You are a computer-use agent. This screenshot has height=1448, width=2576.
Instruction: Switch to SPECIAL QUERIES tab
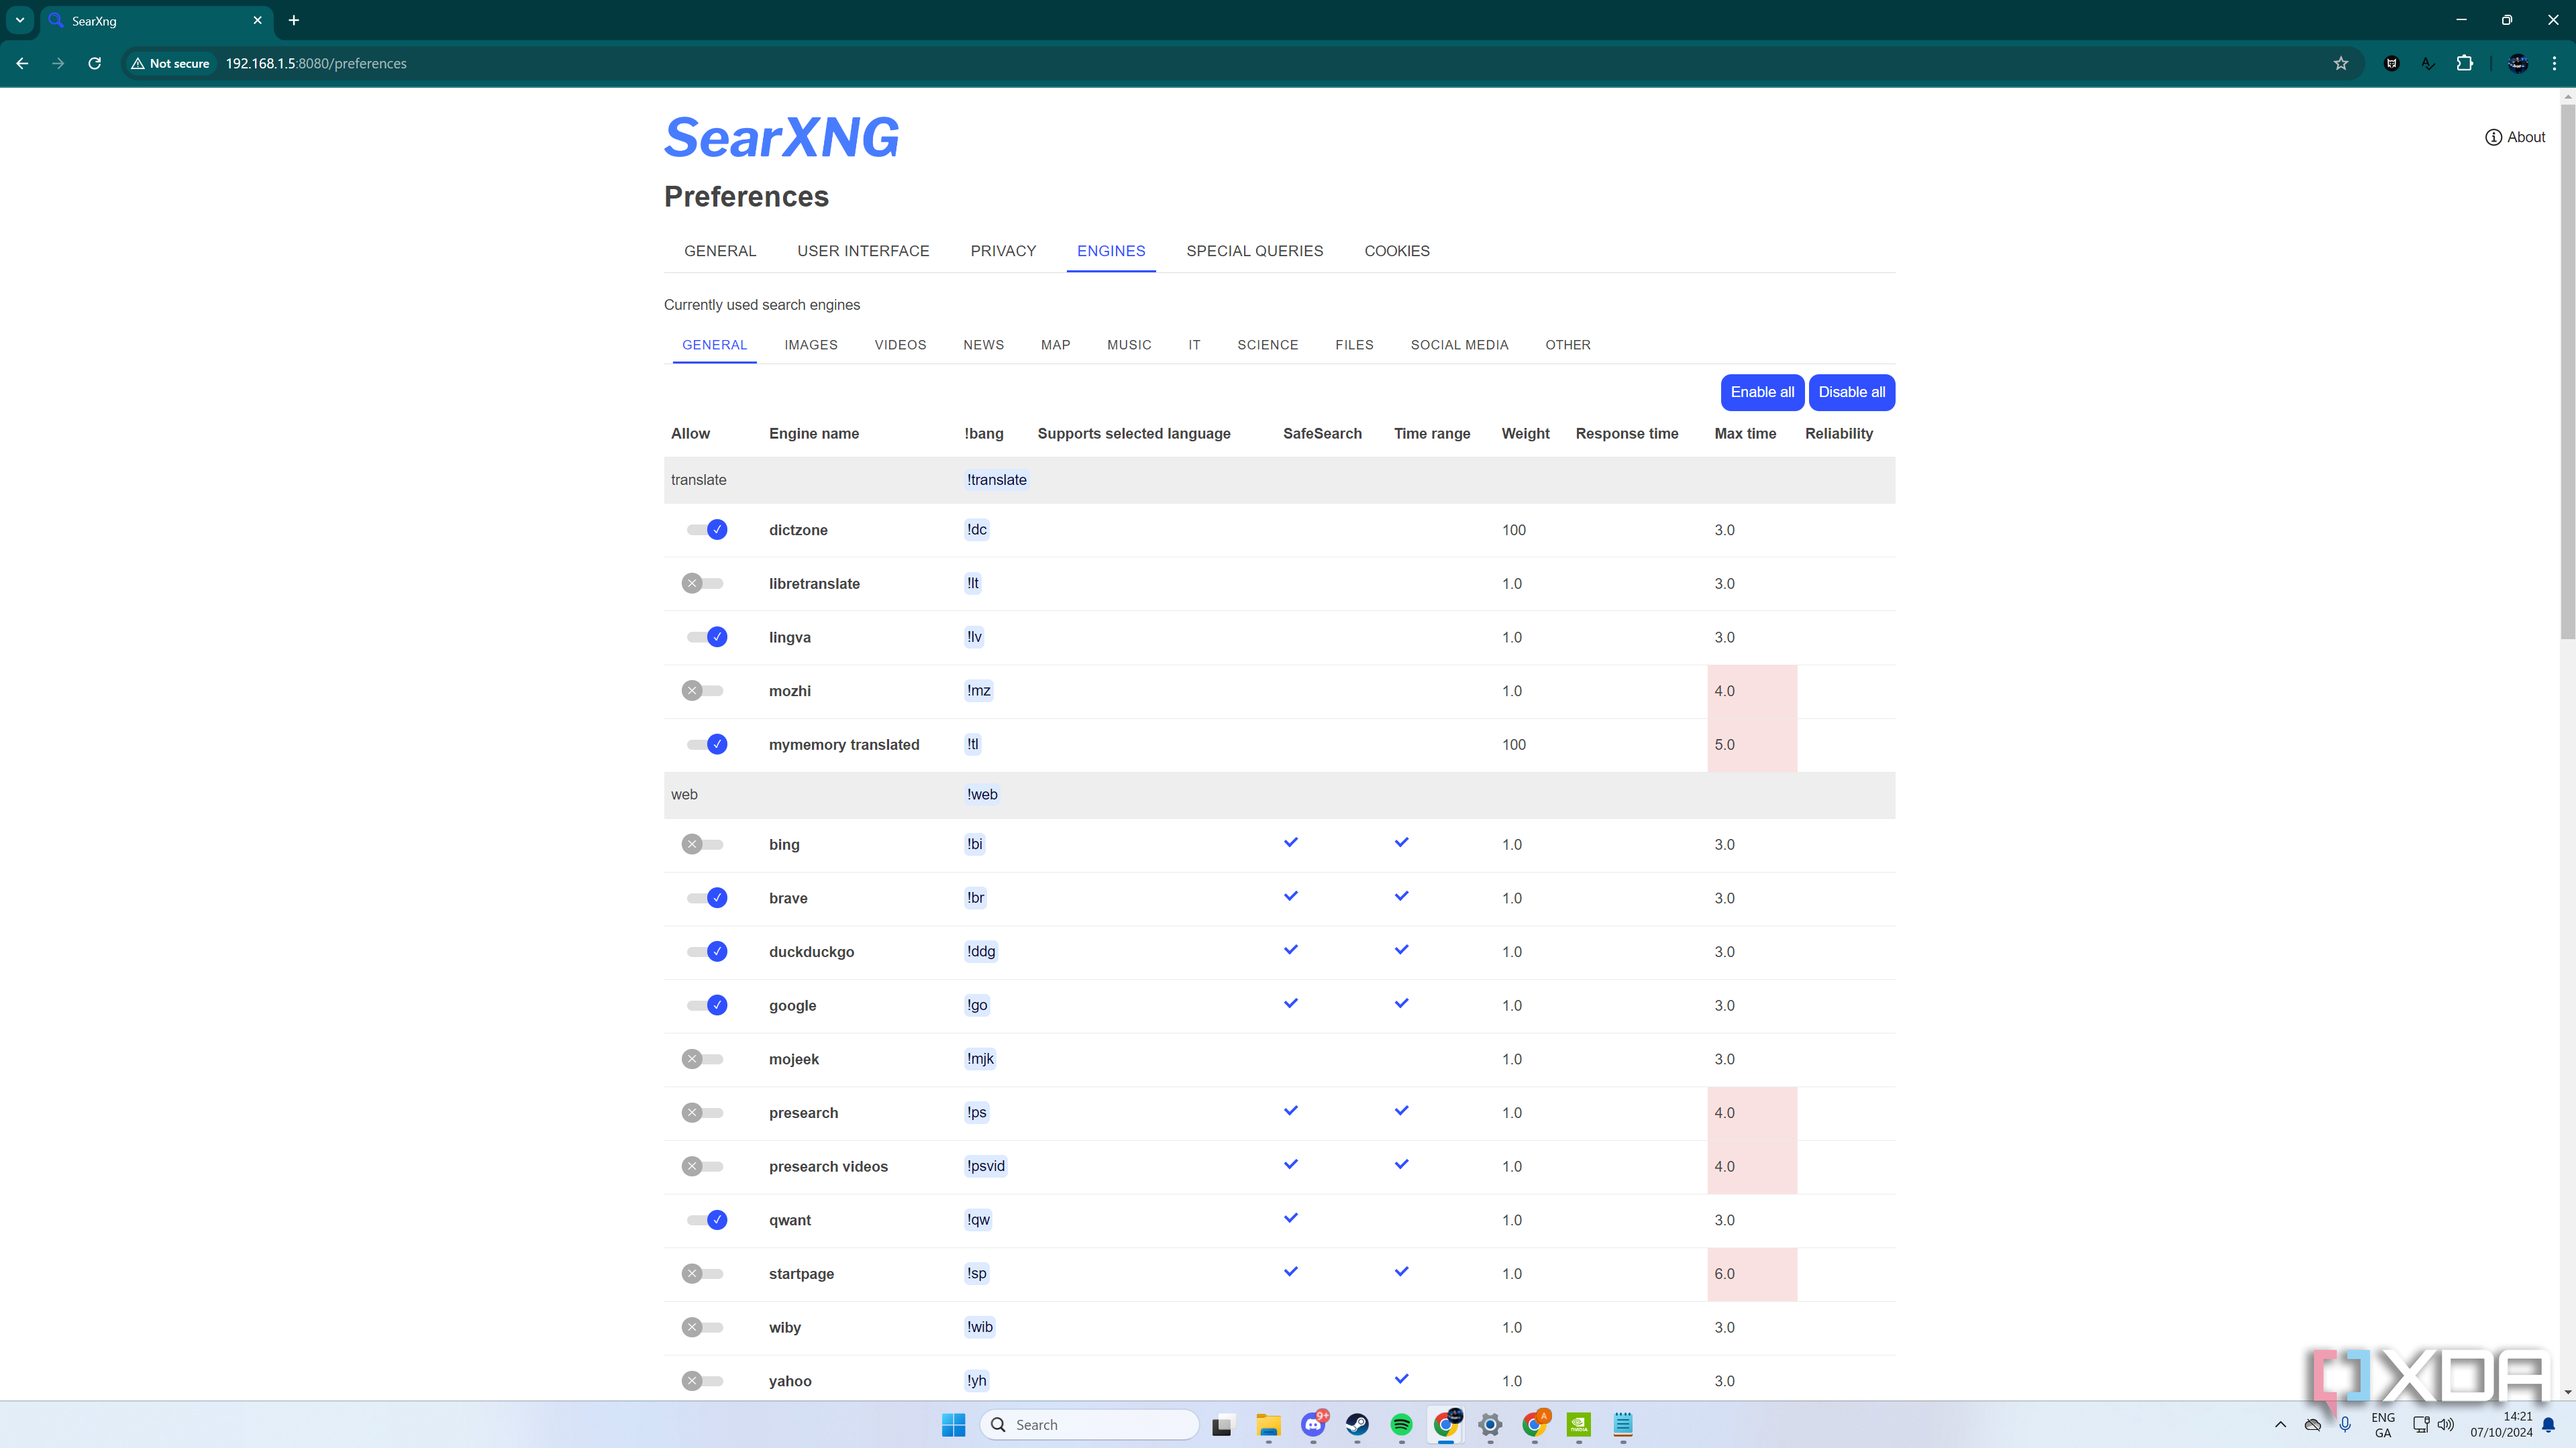click(1254, 251)
